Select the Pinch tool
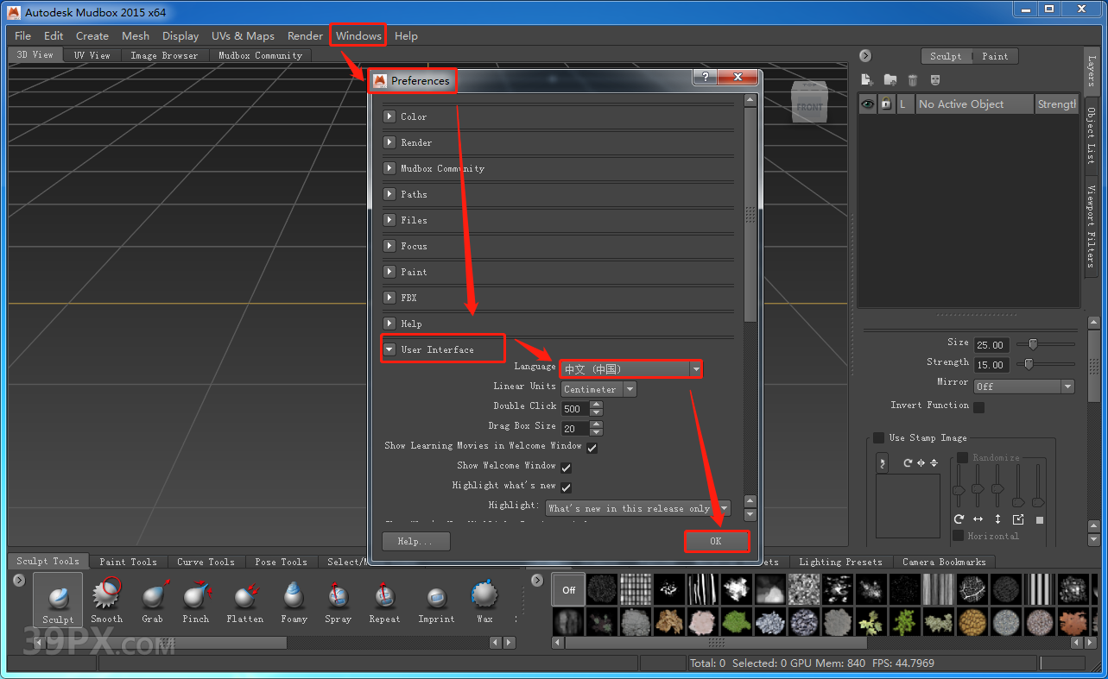Image resolution: width=1108 pixels, height=679 pixels. [x=196, y=595]
